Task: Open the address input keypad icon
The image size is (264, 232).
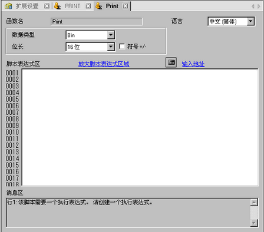Action: coord(171,62)
